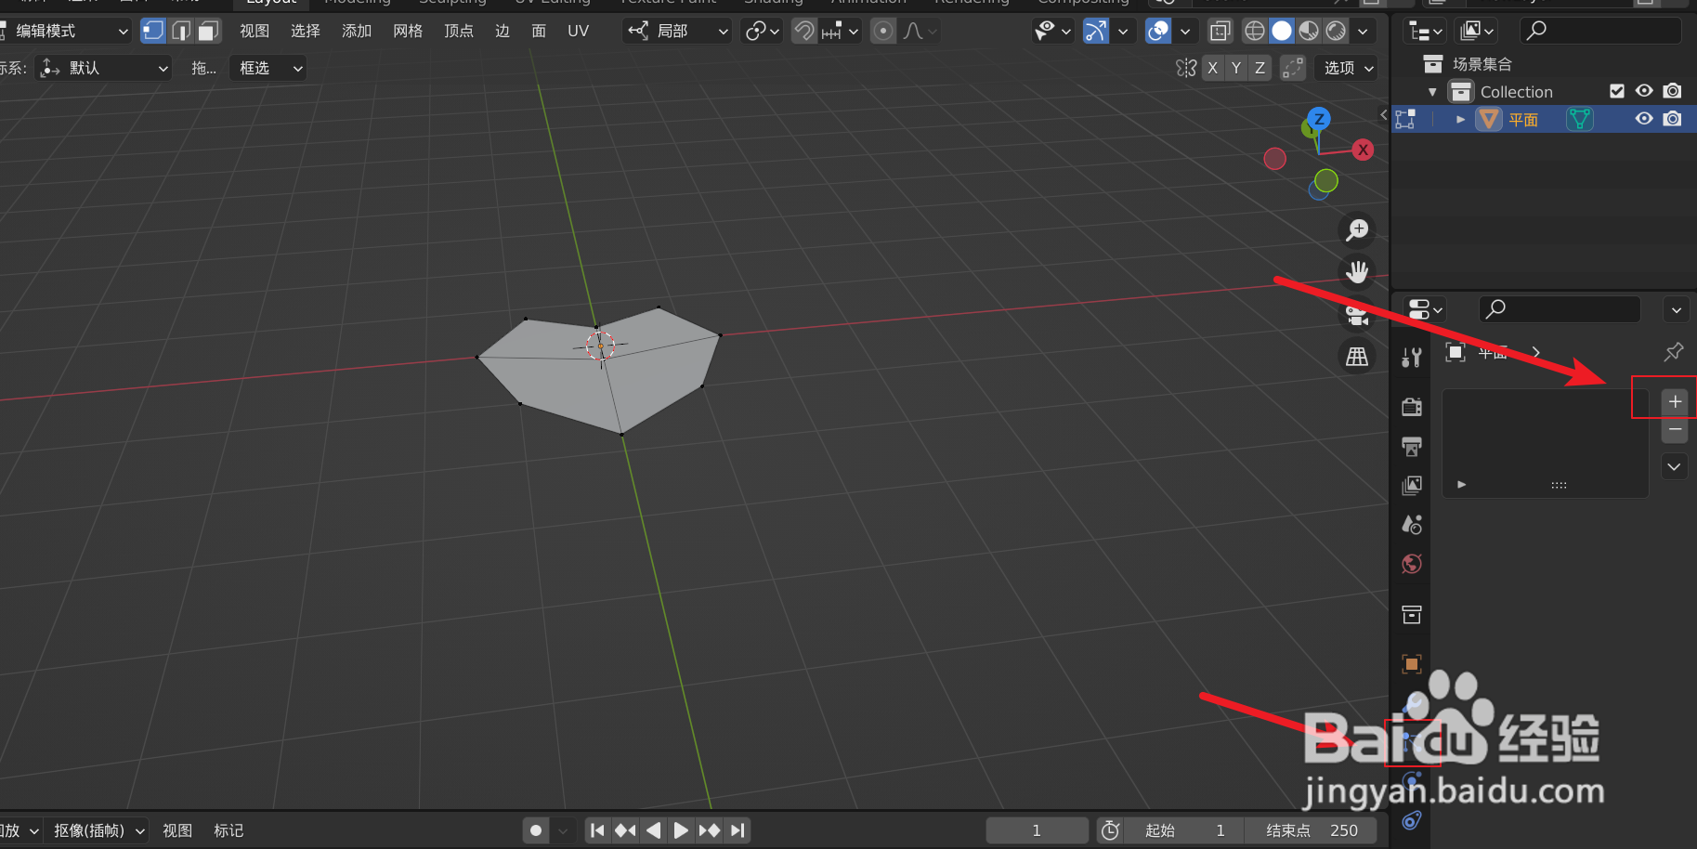Switch to face select mode

click(209, 31)
